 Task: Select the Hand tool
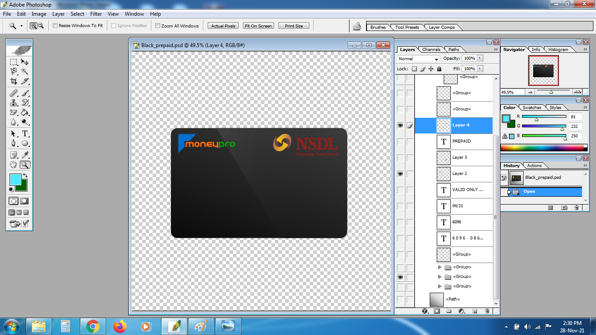click(14, 164)
